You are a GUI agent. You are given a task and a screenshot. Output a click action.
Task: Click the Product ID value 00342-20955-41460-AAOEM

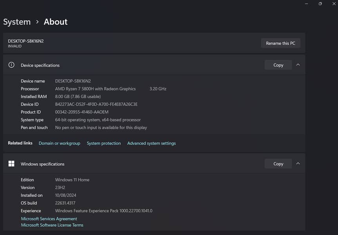[x=82, y=112]
